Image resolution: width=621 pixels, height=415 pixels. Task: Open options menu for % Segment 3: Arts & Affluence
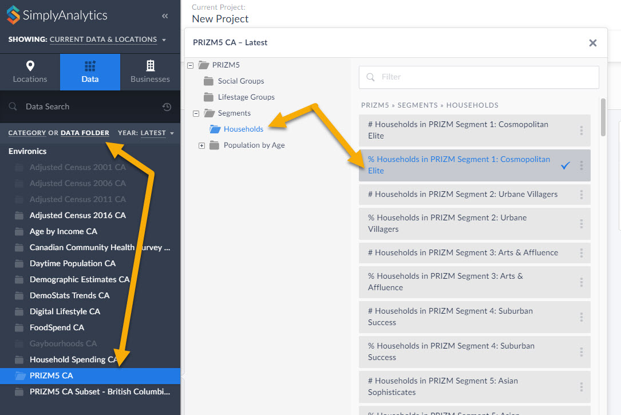582,282
